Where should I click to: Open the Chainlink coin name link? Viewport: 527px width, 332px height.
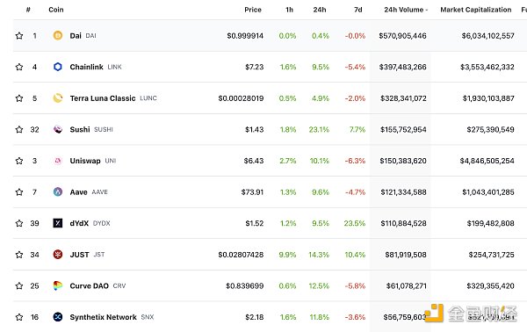point(86,67)
